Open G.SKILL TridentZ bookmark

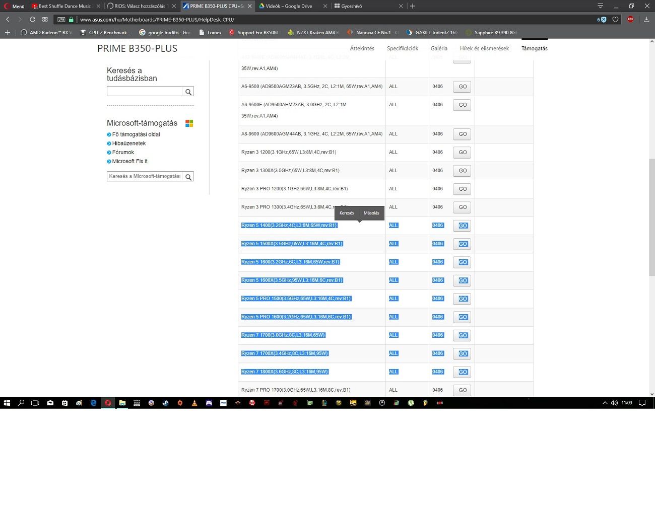click(432, 32)
